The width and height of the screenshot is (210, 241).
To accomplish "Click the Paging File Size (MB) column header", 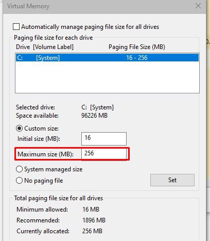I will coord(137,47).
